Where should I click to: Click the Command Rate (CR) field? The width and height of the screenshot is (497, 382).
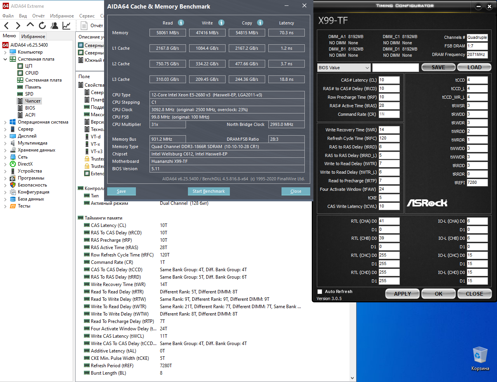[x=389, y=114]
